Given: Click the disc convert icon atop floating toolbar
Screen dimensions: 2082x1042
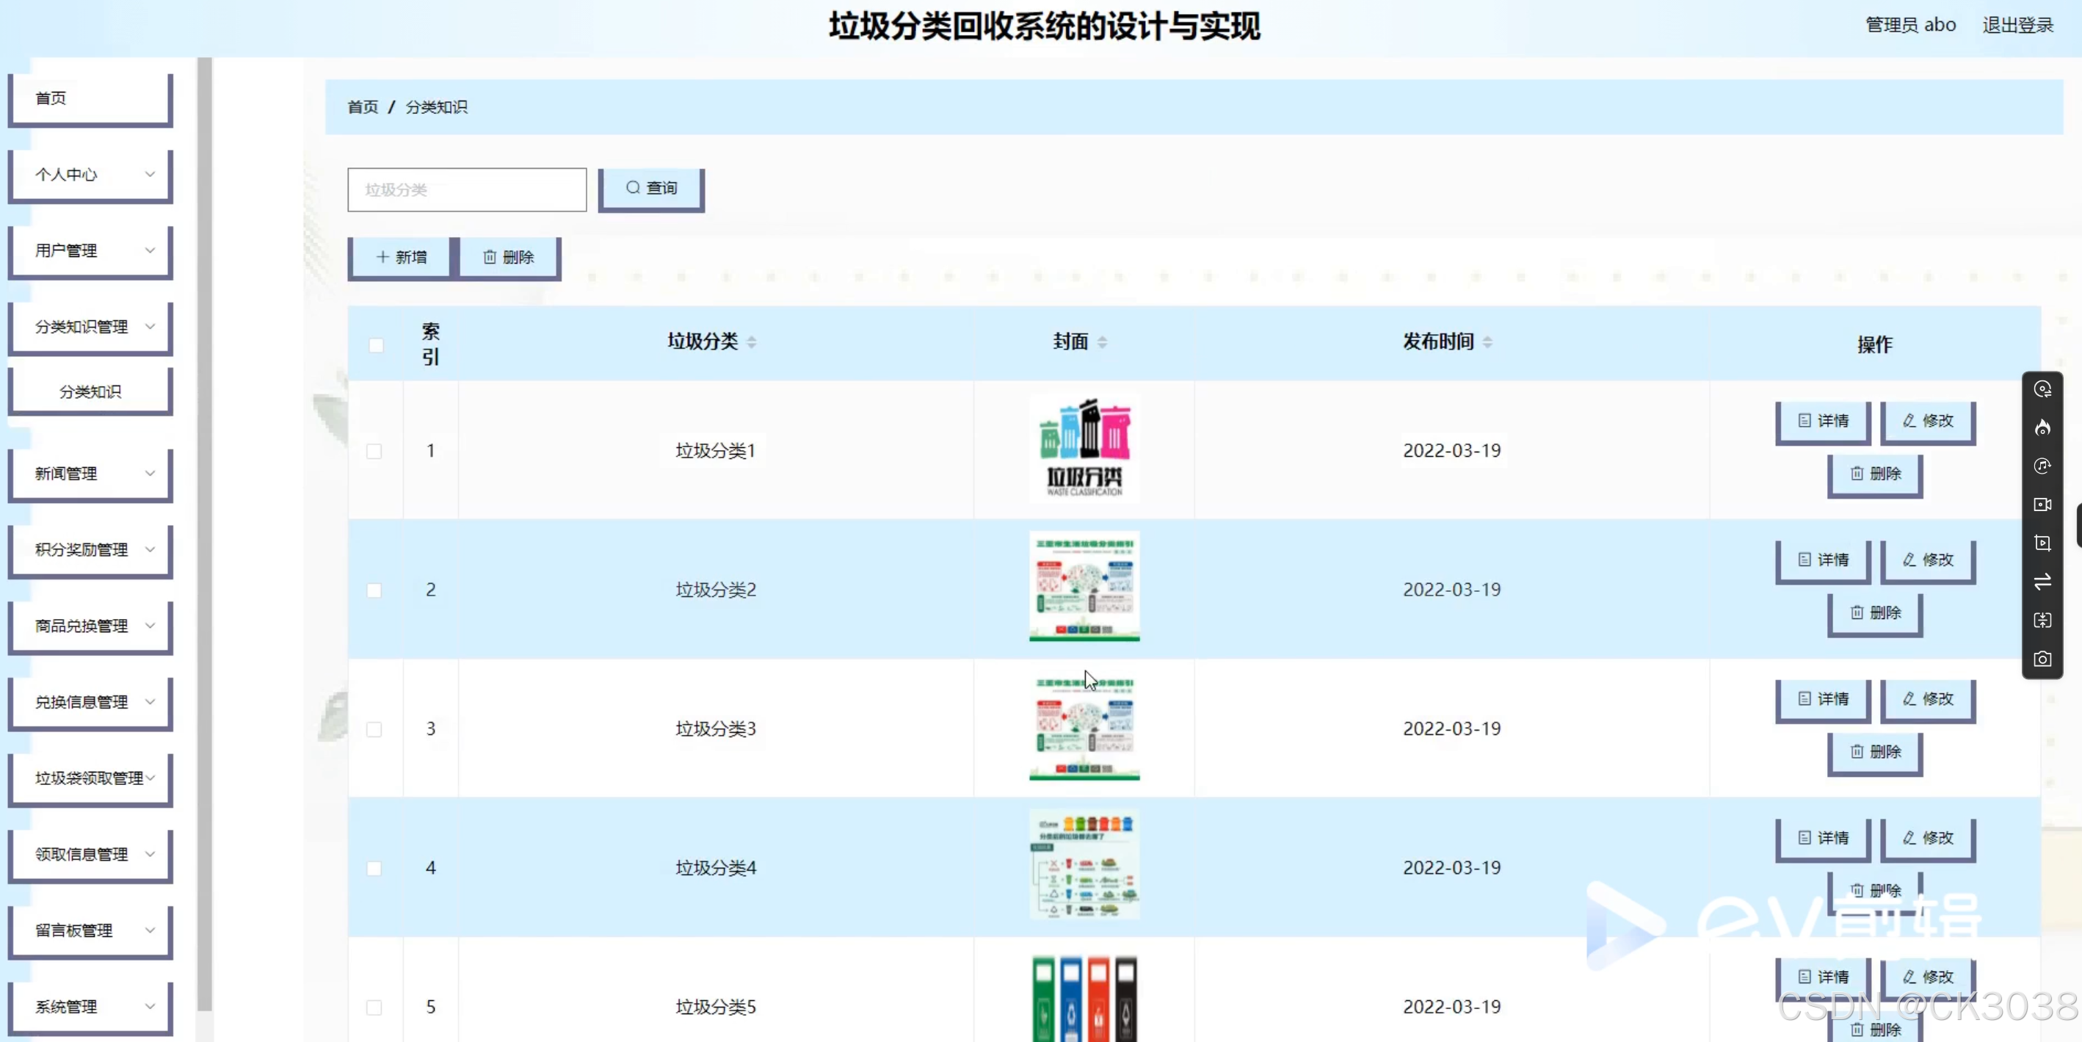Looking at the screenshot, I should [2042, 389].
